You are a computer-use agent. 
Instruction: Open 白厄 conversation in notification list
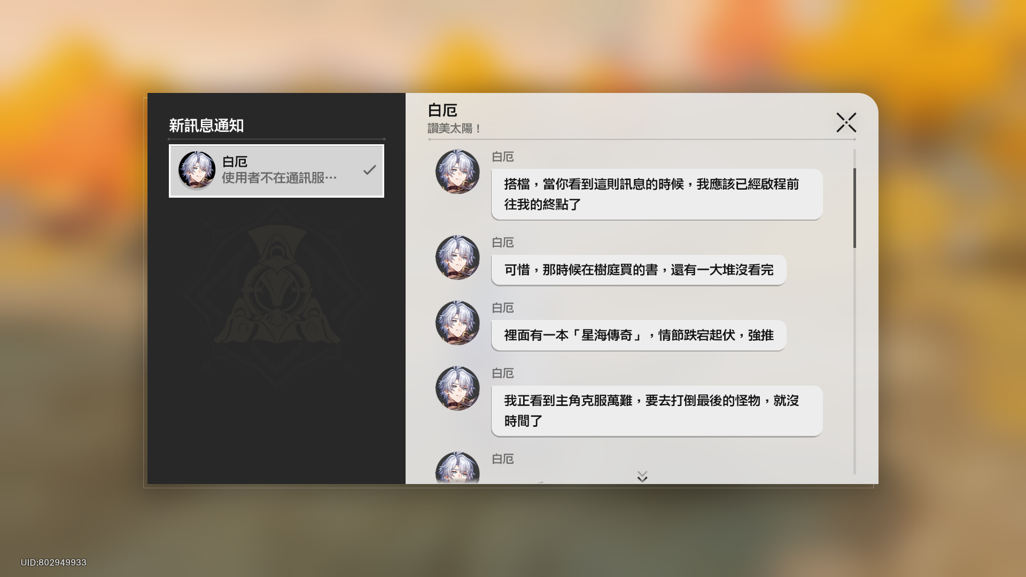tap(276, 171)
